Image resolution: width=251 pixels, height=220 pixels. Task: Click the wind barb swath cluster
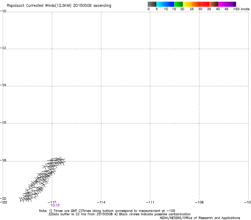tap(42, 180)
